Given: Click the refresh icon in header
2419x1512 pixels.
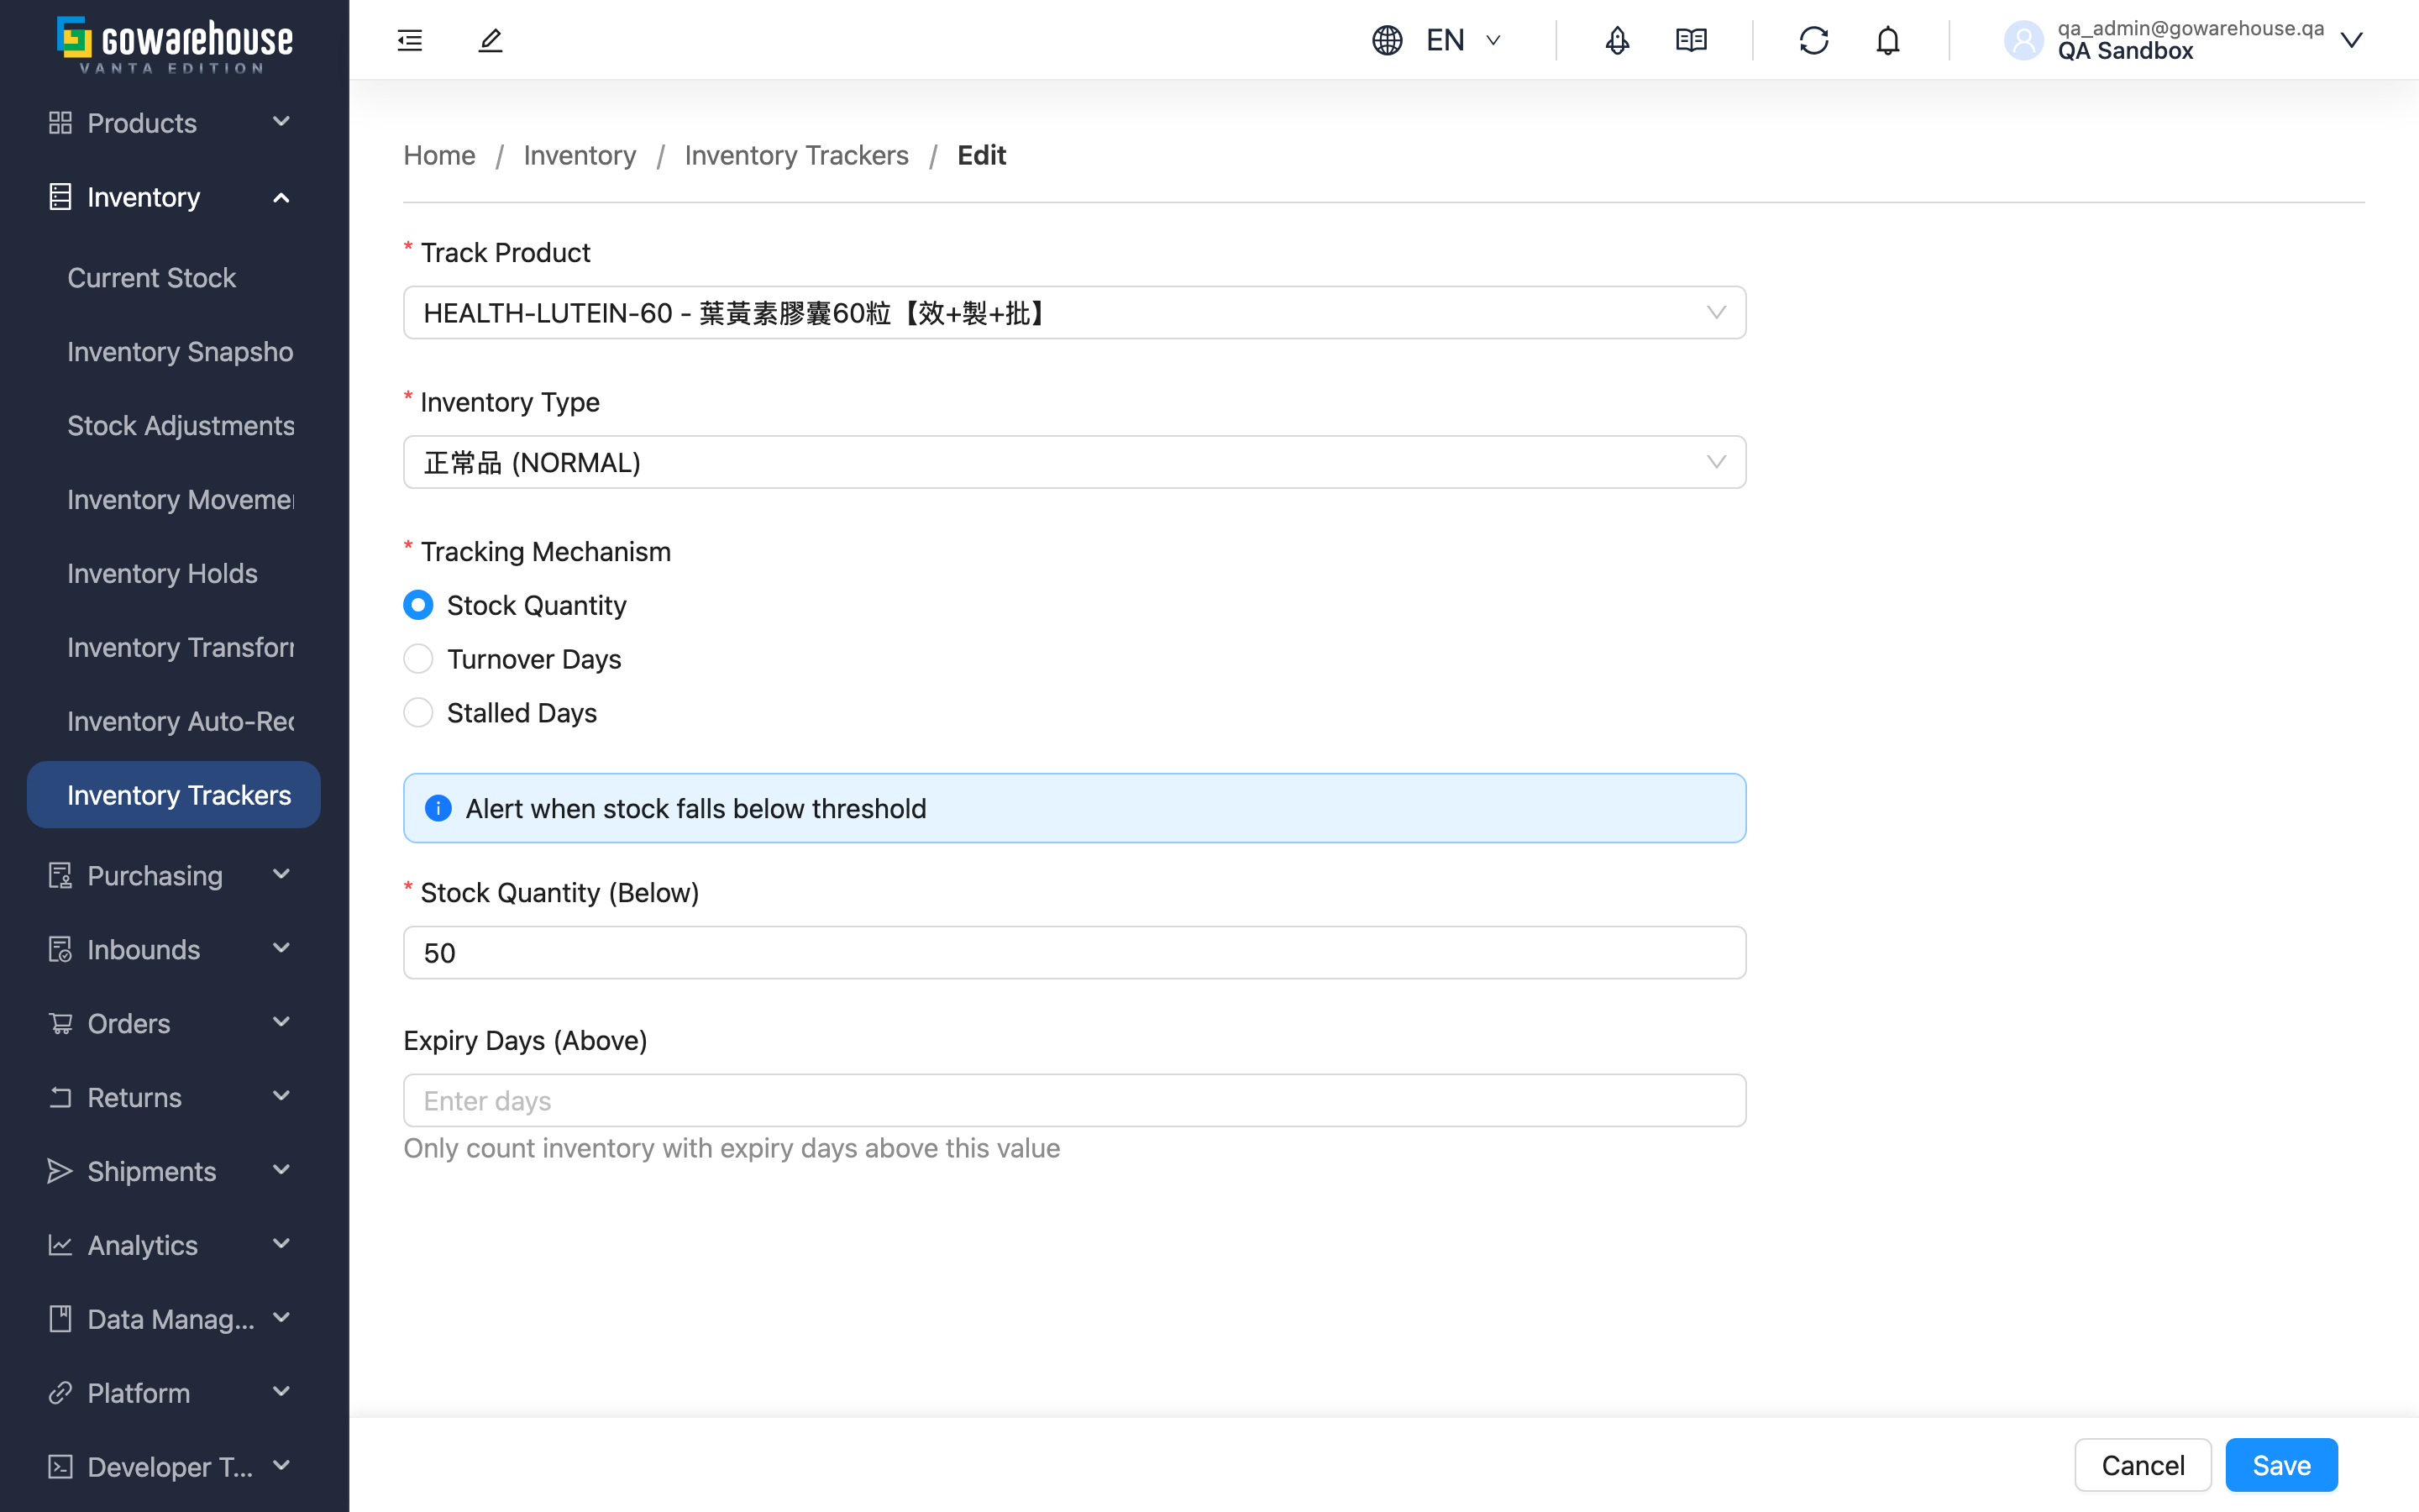Looking at the screenshot, I should 1814,40.
